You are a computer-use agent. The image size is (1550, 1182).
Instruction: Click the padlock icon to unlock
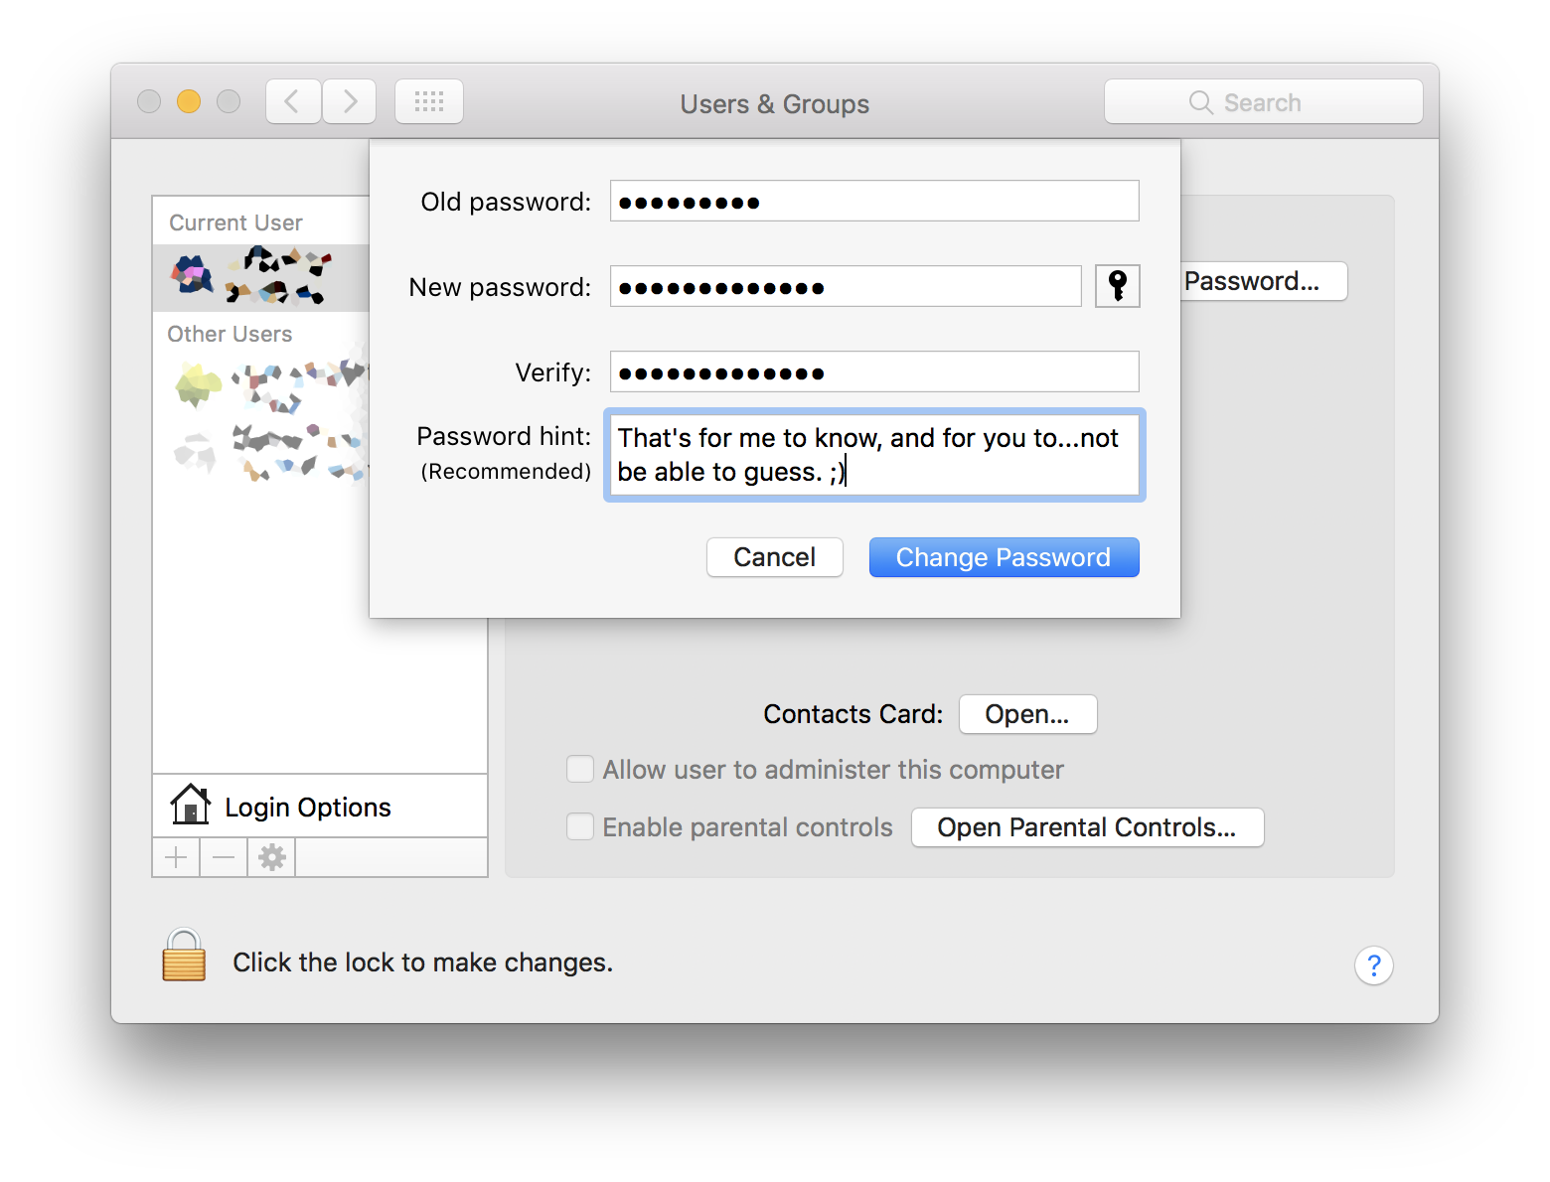point(184,955)
